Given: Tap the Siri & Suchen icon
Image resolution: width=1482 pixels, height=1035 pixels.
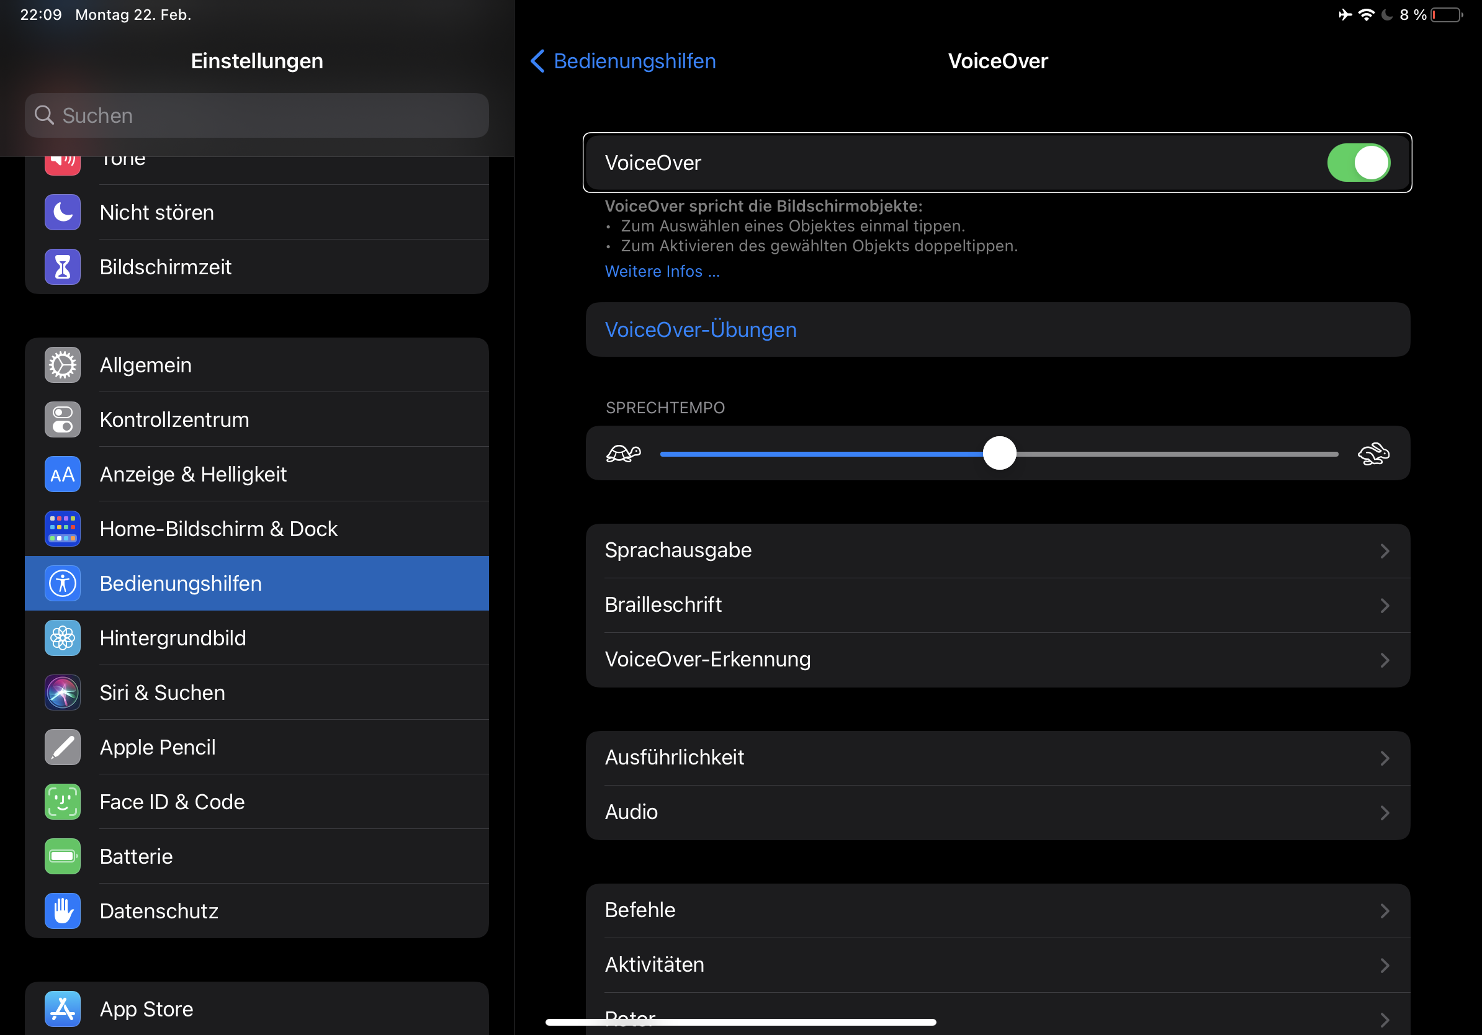Looking at the screenshot, I should 63,692.
